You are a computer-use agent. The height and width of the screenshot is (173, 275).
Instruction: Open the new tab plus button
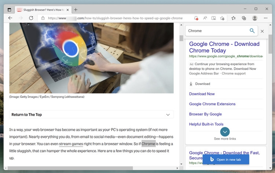[x=76, y=9]
